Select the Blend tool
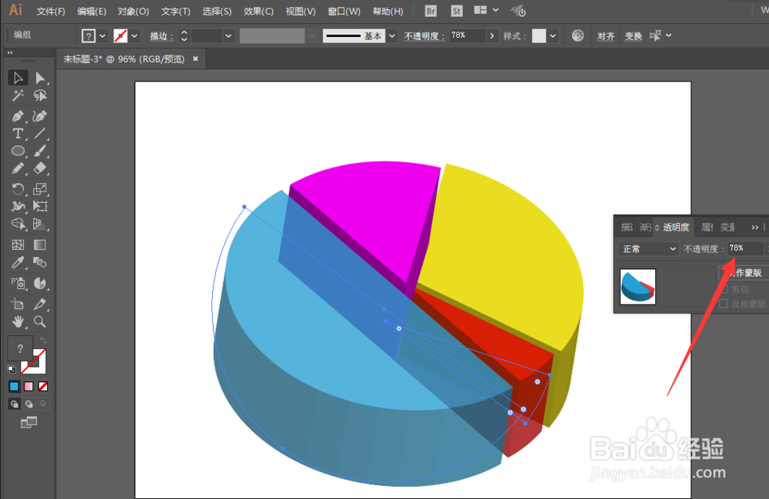This screenshot has height=499, width=769. click(x=40, y=262)
